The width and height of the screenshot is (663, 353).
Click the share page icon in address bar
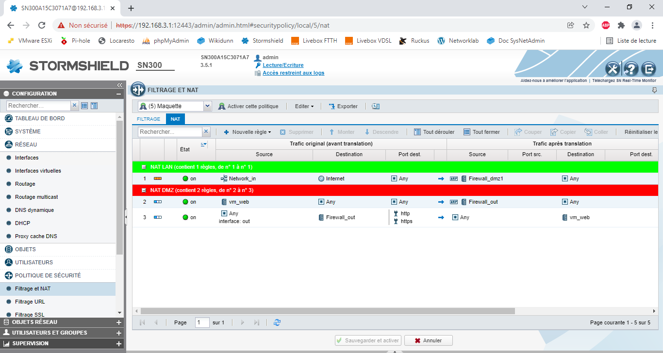click(x=571, y=25)
